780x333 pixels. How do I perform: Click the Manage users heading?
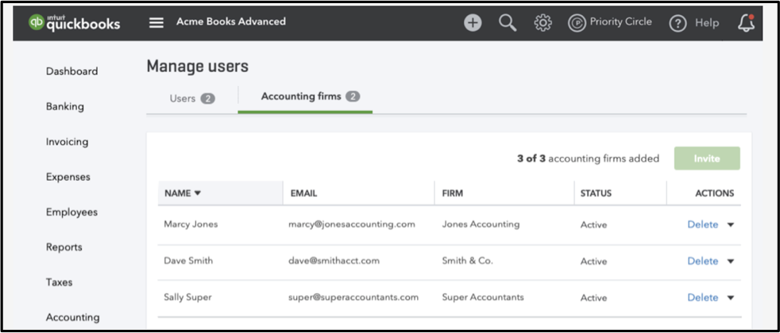point(198,67)
